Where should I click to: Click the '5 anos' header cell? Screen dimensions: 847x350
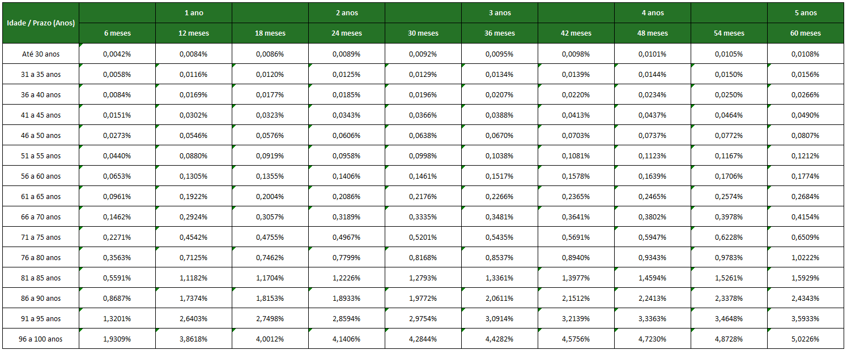[806, 13]
